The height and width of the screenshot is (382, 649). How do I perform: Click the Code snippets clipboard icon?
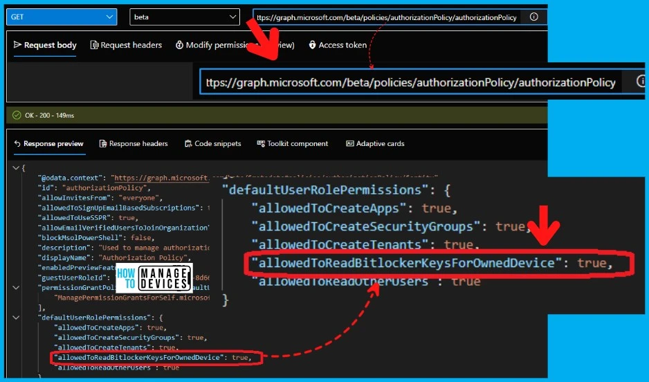pos(188,144)
